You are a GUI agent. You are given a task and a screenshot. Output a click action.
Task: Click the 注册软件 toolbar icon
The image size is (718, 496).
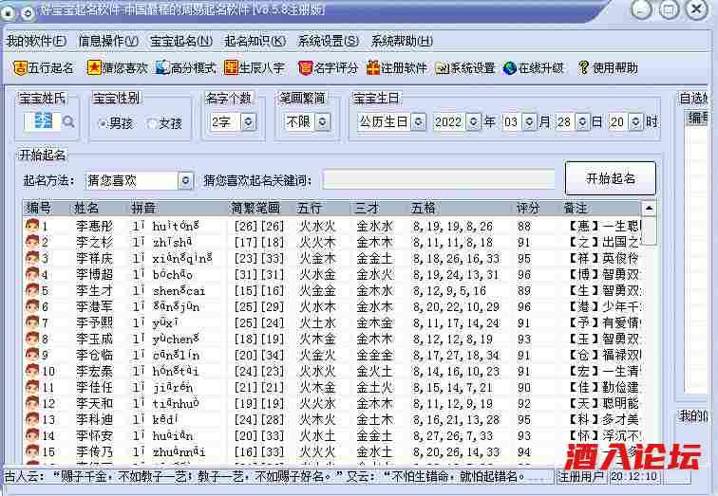click(373, 68)
